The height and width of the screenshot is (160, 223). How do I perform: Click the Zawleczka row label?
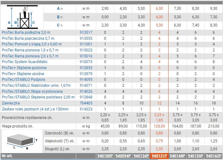[11, 103]
